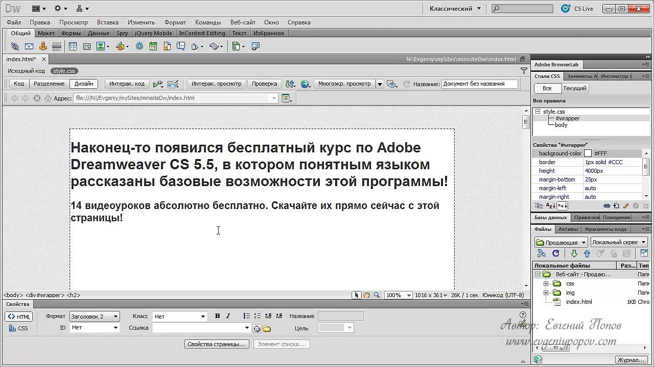Toggle bold formatting in Properties panel
The height and width of the screenshot is (367, 654).
(x=218, y=317)
